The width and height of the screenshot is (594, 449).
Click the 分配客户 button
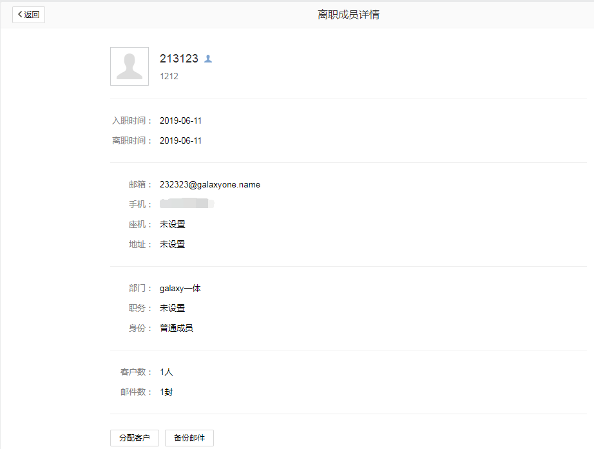(134, 437)
